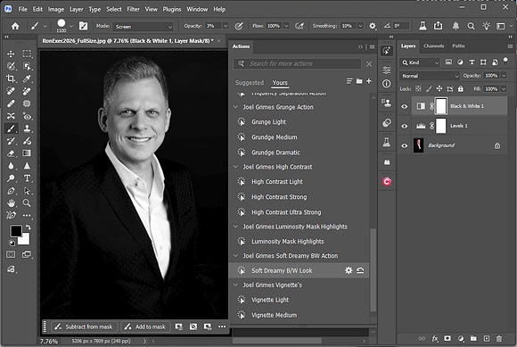Open Creative Cloud red icon in dock
Screen dimensions: 517x347
point(387,181)
